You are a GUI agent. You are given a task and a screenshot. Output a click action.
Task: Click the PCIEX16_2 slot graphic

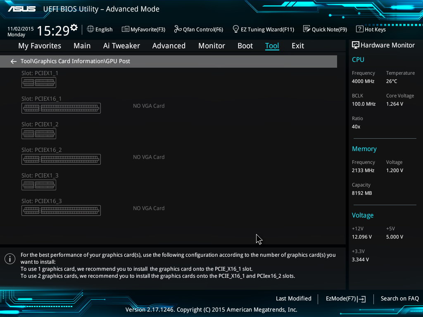[x=61, y=159]
